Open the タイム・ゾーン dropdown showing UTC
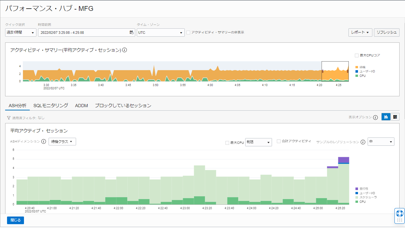Viewport: 405px width, 228px height. pos(160,32)
